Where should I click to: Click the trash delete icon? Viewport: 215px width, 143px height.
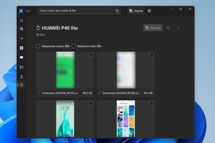pos(168,28)
